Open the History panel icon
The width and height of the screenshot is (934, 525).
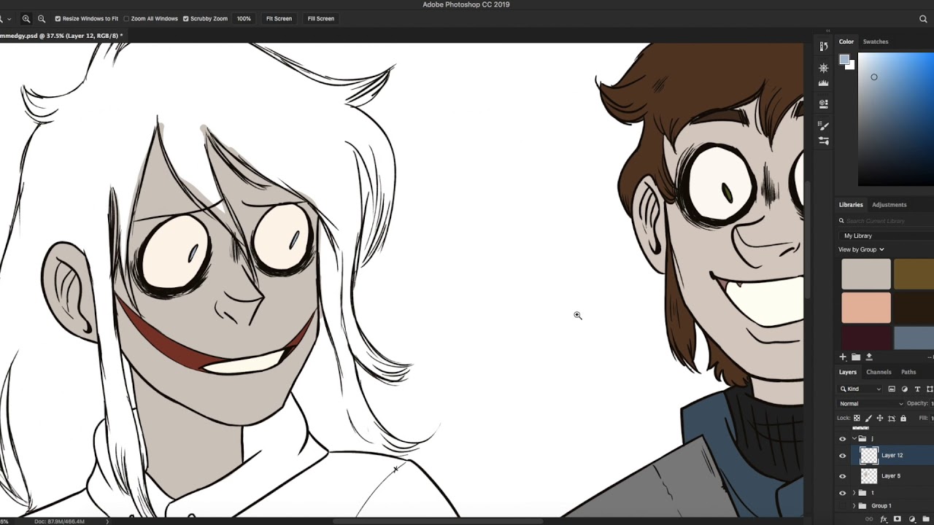tap(824, 47)
